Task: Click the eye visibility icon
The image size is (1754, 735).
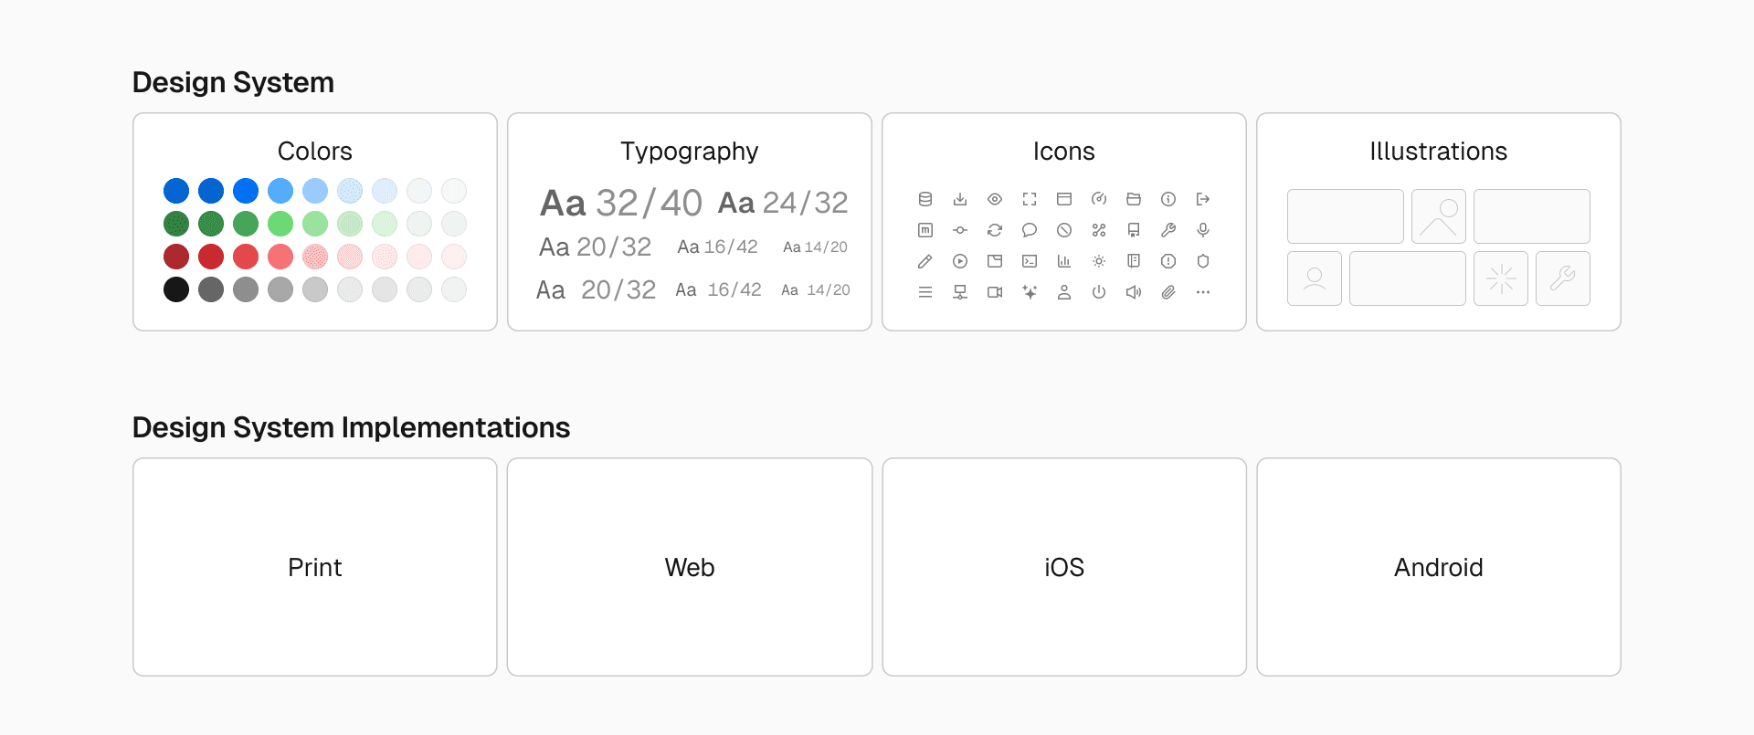Action: tap(995, 199)
